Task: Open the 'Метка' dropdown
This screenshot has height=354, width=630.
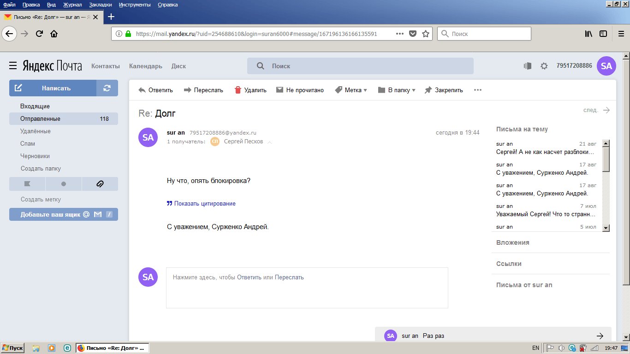Action: pyautogui.click(x=351, y=90)
